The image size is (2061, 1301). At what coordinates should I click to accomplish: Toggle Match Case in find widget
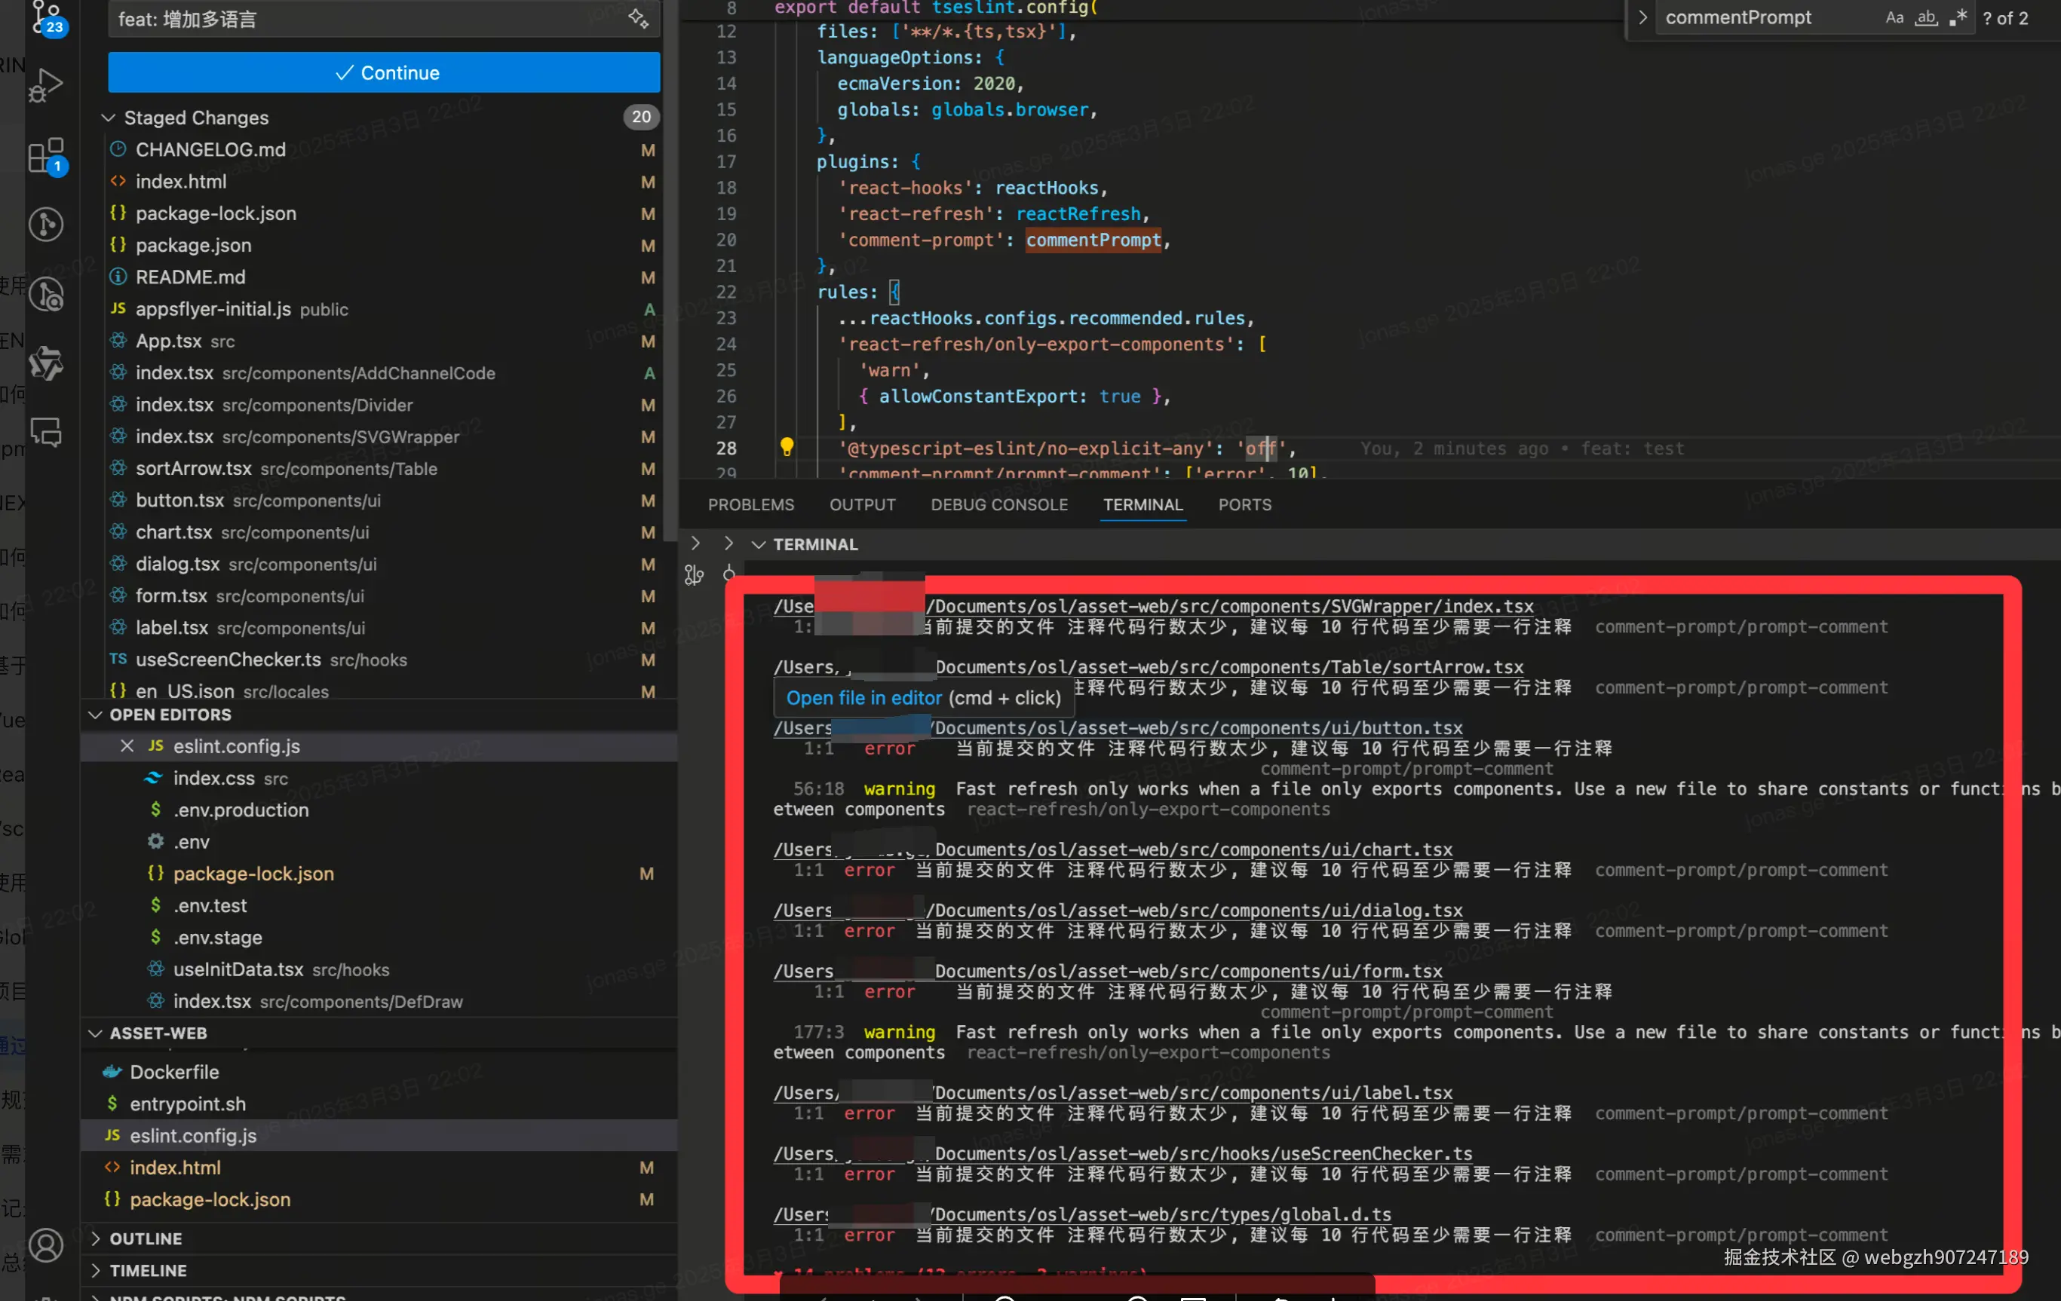click(x=1894, y=18)
